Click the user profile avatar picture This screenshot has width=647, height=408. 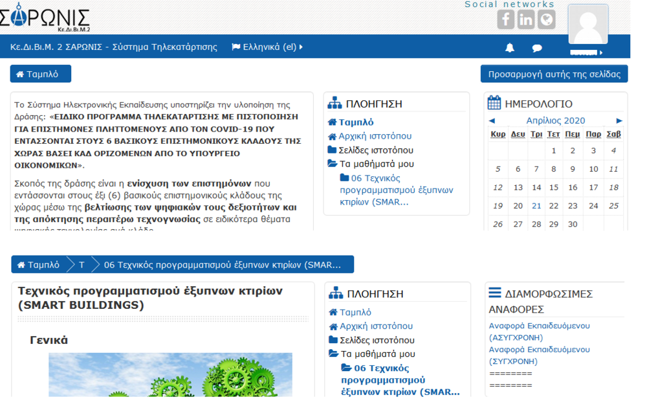click(587, 25)
